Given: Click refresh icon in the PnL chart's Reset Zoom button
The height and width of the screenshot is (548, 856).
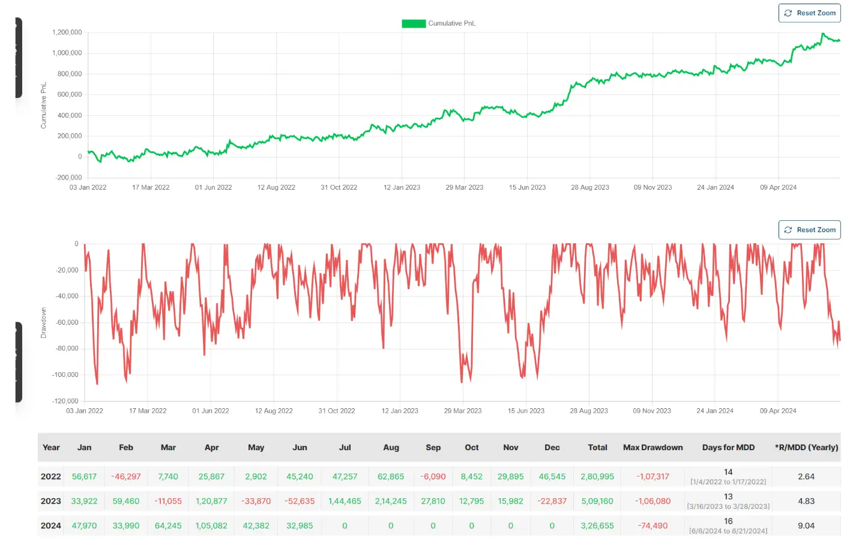Looking at the screenshot, I should click(788, 13).
